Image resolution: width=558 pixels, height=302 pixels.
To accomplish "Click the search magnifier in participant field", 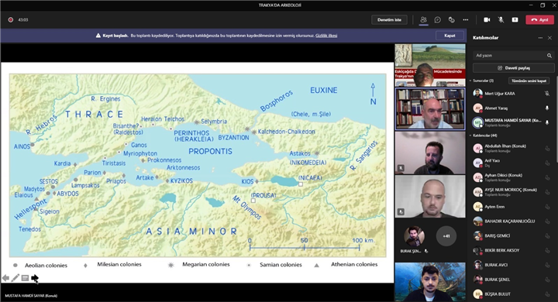I will coord(549,56).
